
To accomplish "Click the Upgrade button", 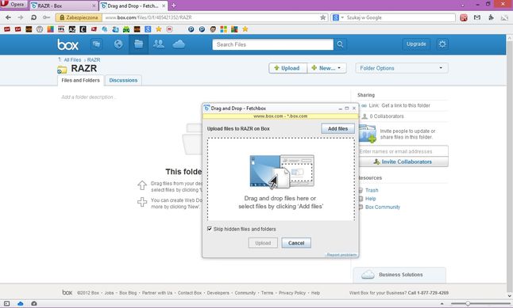I will 416,44.
